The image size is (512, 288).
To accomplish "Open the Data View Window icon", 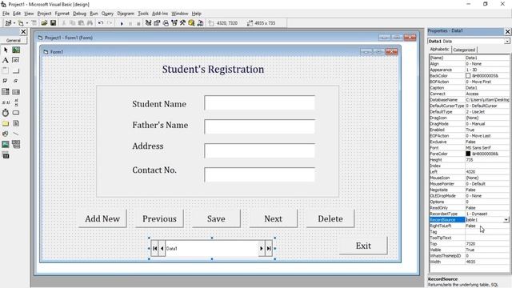I will click(191, 23).
